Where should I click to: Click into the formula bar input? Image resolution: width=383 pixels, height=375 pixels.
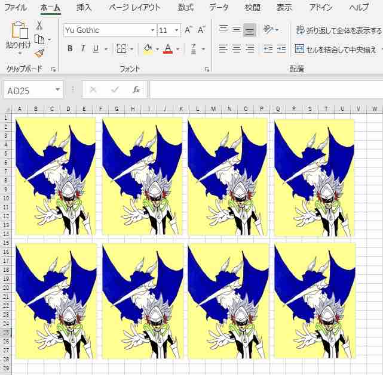pos(266,89)
